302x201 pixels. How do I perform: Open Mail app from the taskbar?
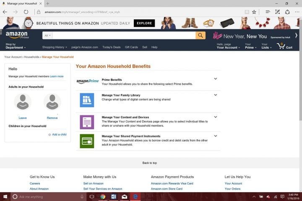coord(125,196)
